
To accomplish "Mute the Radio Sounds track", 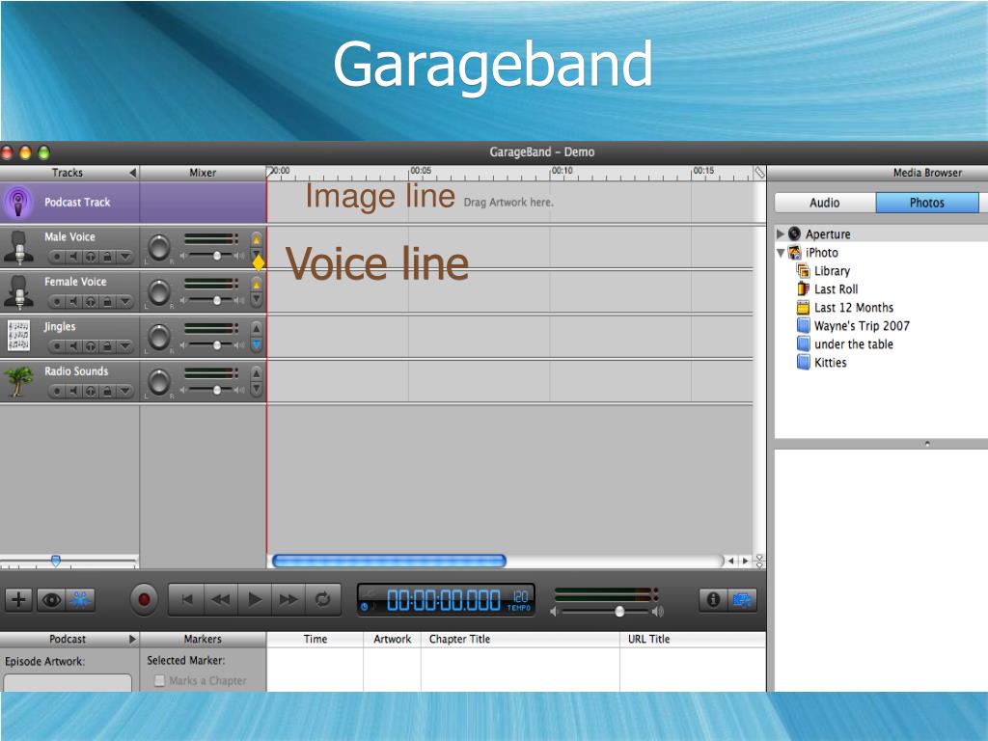I will click(x=73, y=392).
